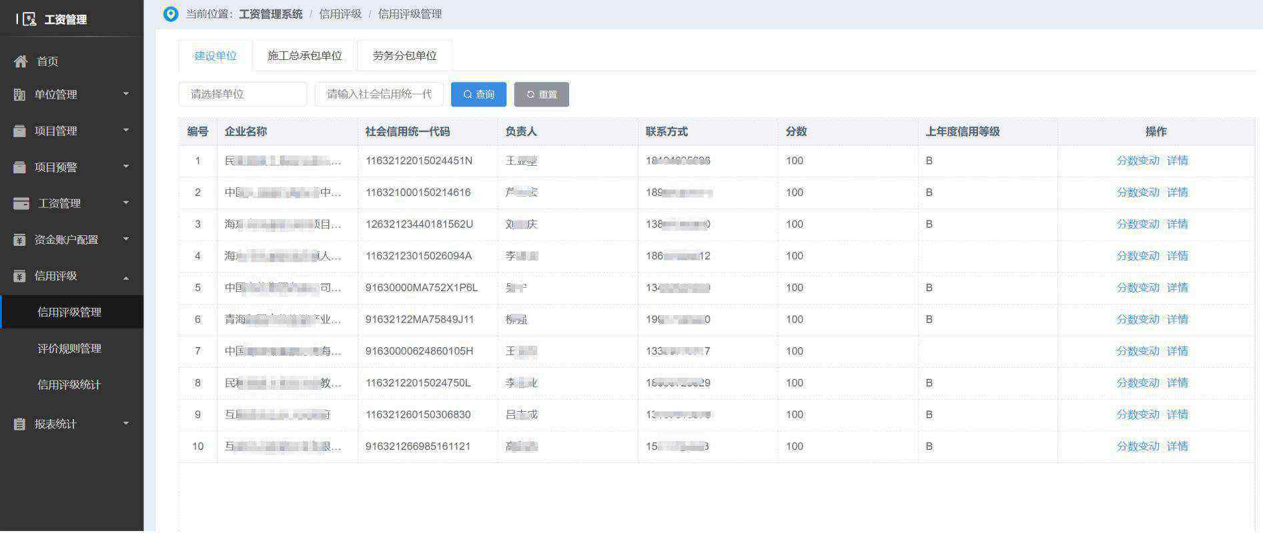
Task: Click the 报表统计 clipboard icon
Action: click(19, 424)
